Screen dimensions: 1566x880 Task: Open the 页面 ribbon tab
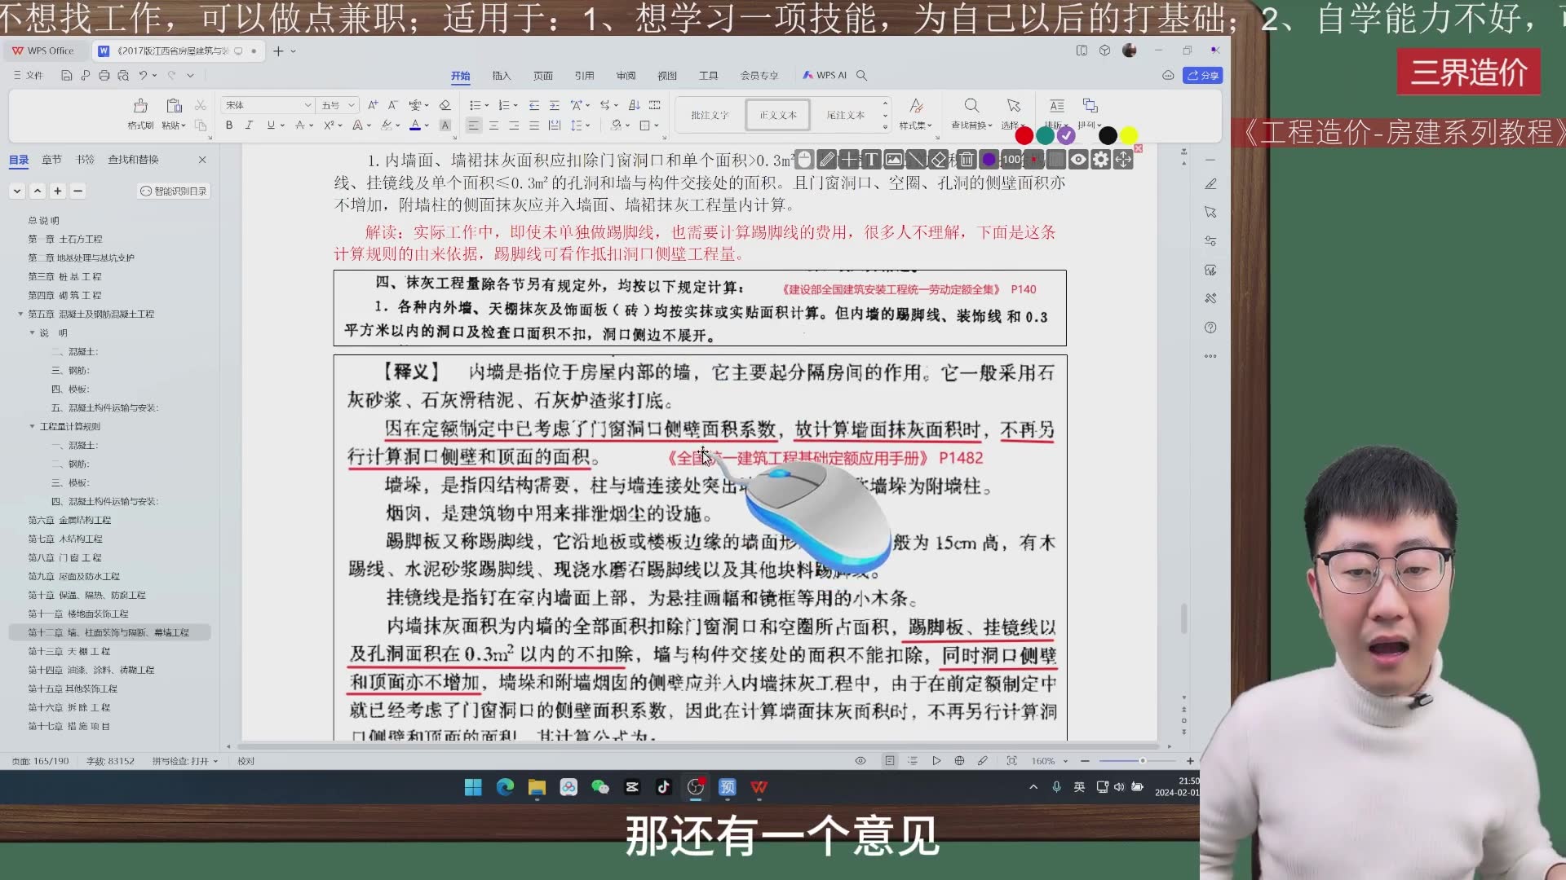[x=543, y=75]
